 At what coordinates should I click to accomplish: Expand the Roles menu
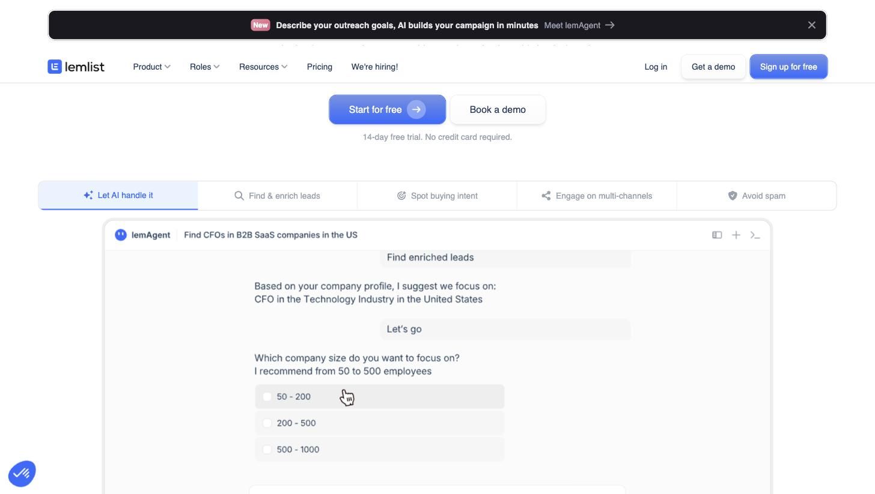coord(205,67)
